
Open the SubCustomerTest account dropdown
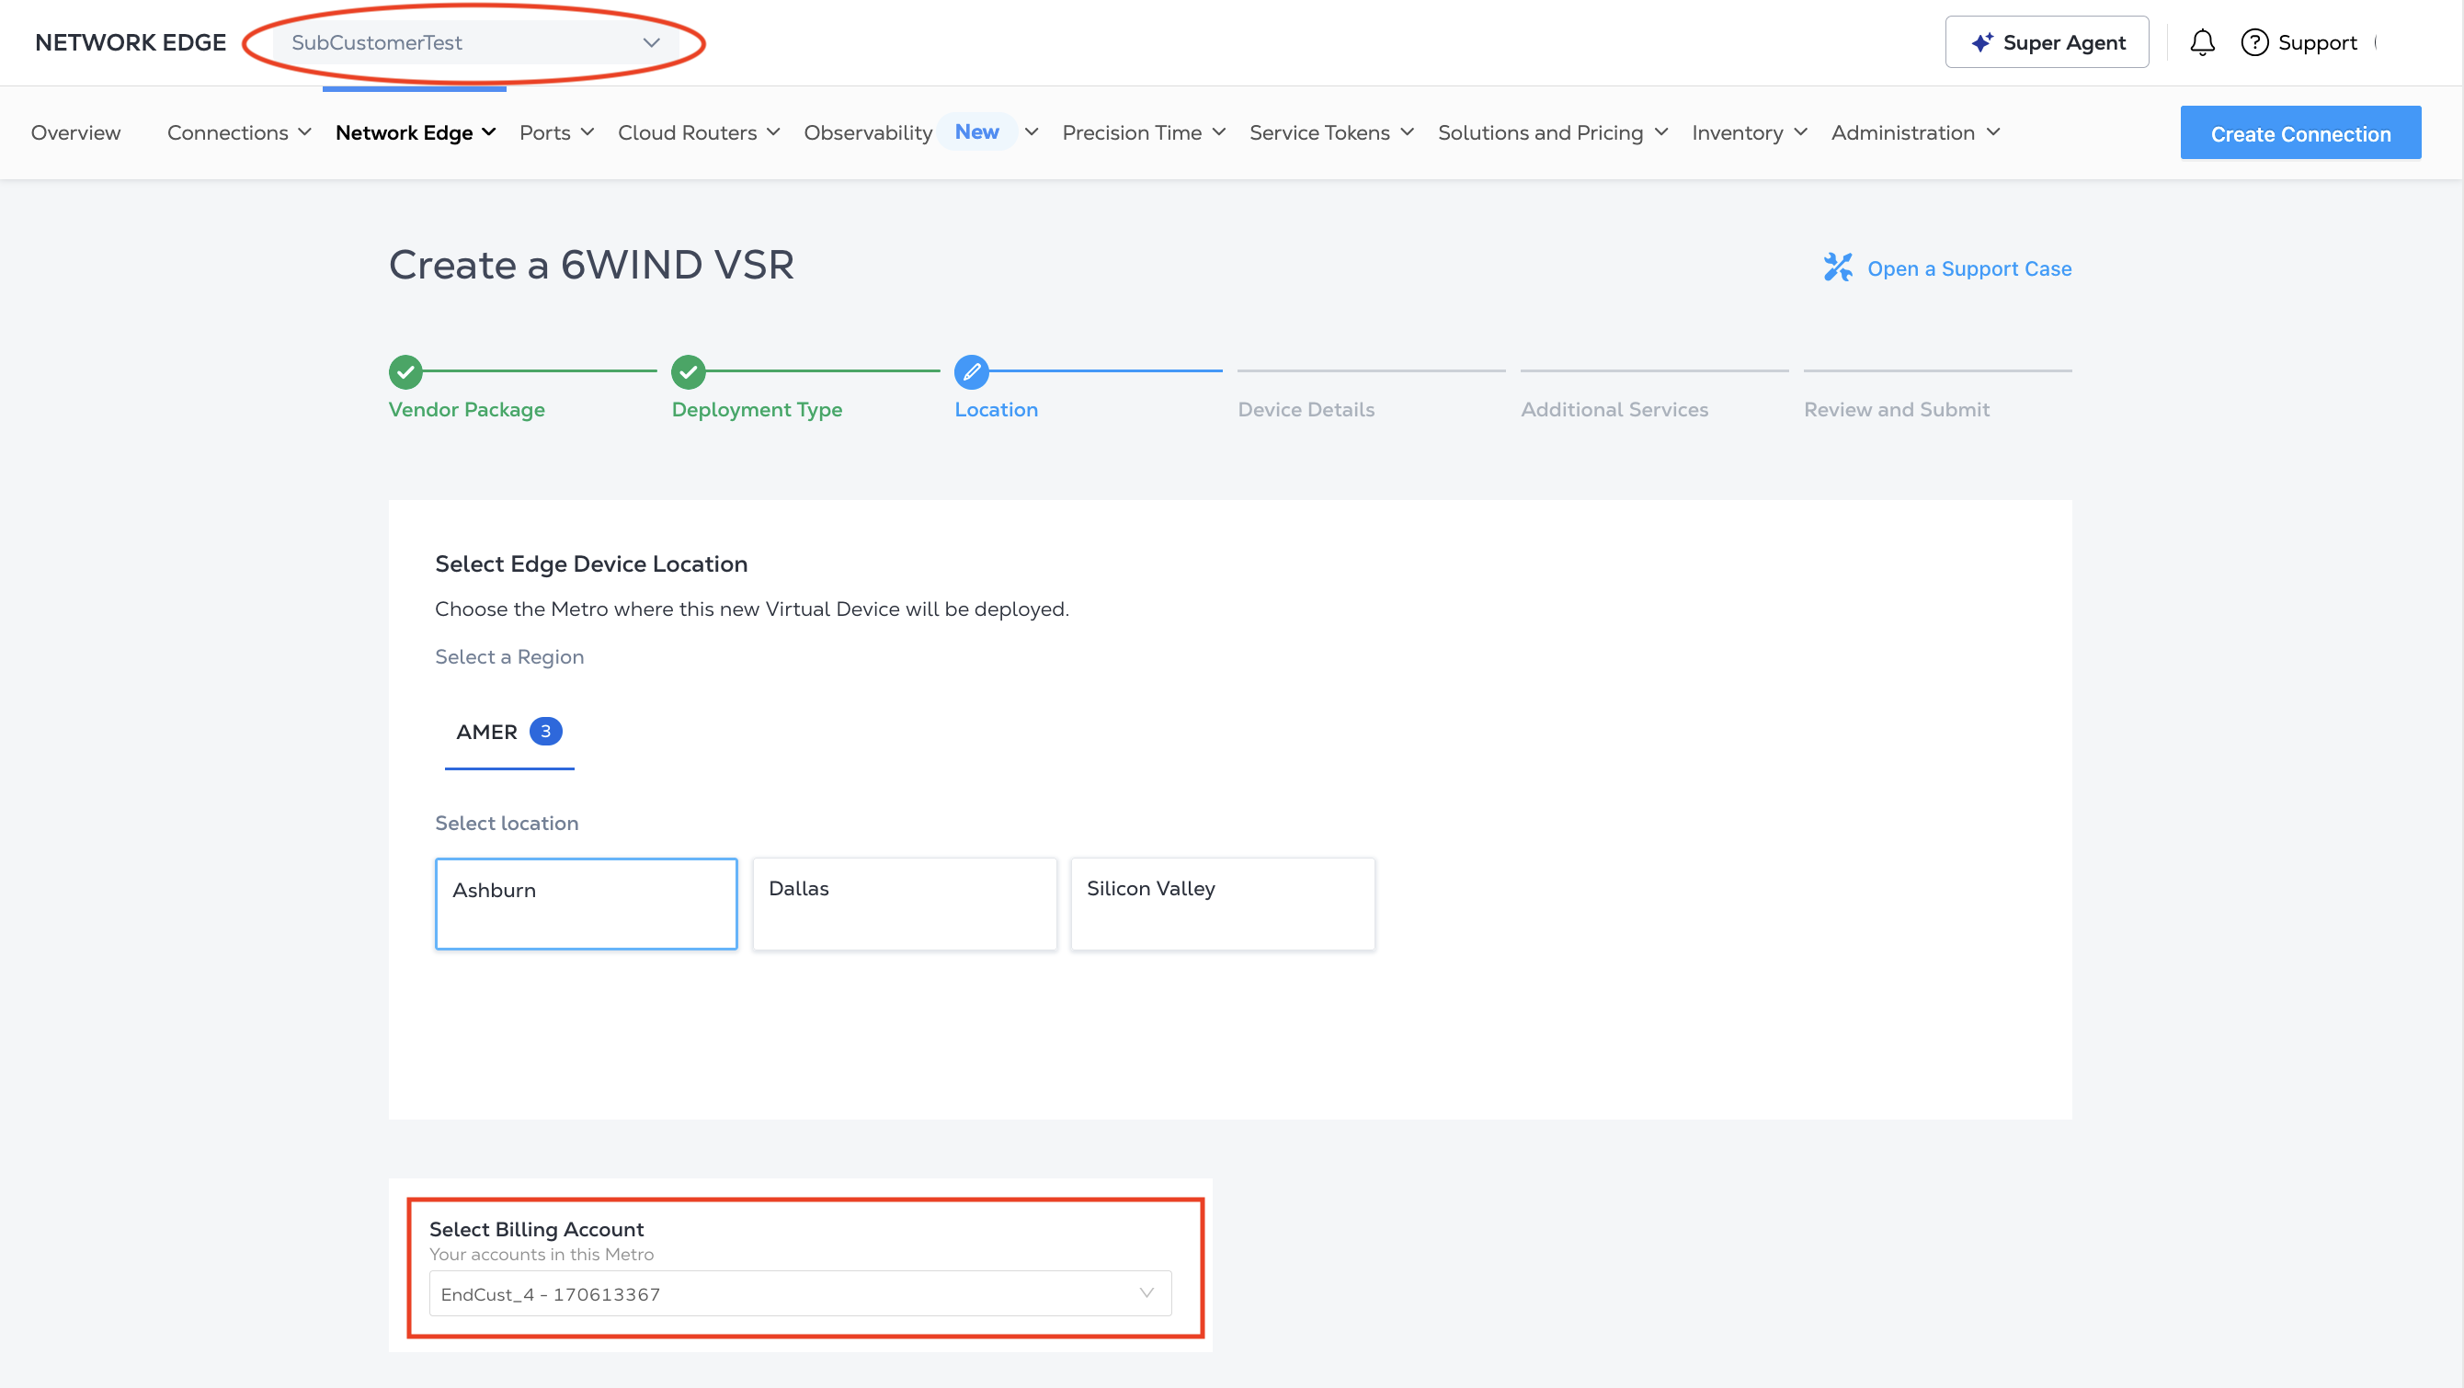[475, 43]
